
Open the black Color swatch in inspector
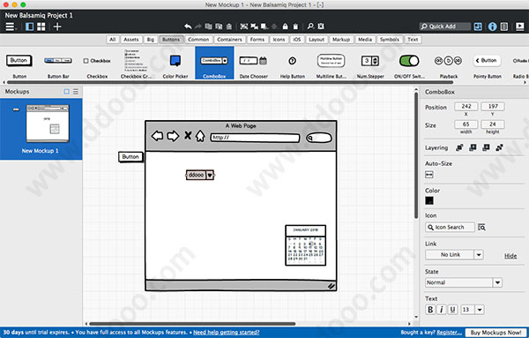pyautogui.click(x=429, y=200)
